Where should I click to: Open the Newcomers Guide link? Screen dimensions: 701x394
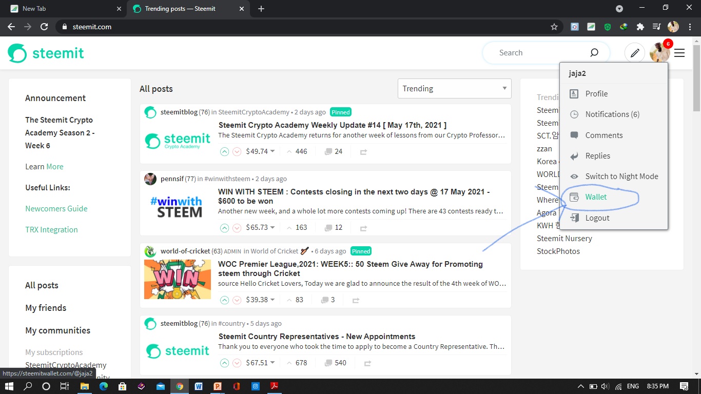pyautogui.click(x=56, y=208)
